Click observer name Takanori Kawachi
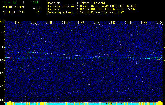The height and width of the screenshot is (105, 165). (x=92, y=3)
